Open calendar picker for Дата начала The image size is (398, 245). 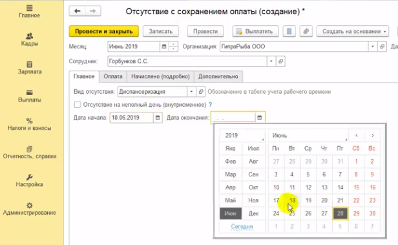(158, 118)
